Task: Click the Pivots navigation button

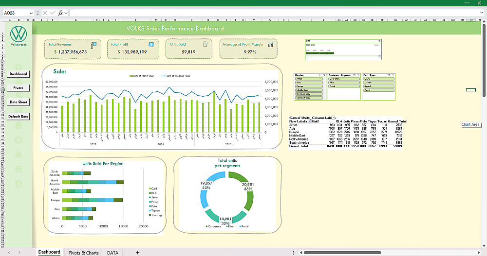Action: (19, 88)
